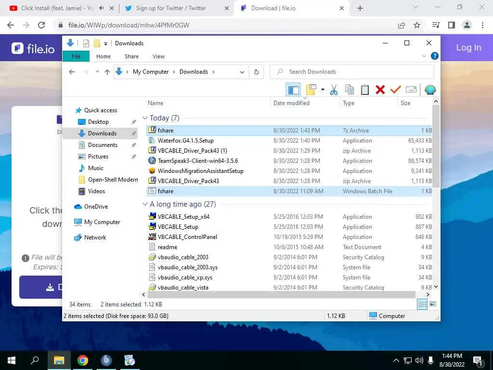Mute the YouTube tab via speaker icon
The image size is (493, 370).
(101, 8)
